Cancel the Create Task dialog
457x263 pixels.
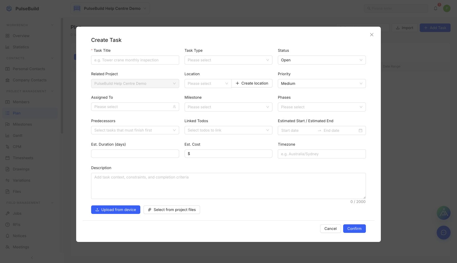coord(330,229)
